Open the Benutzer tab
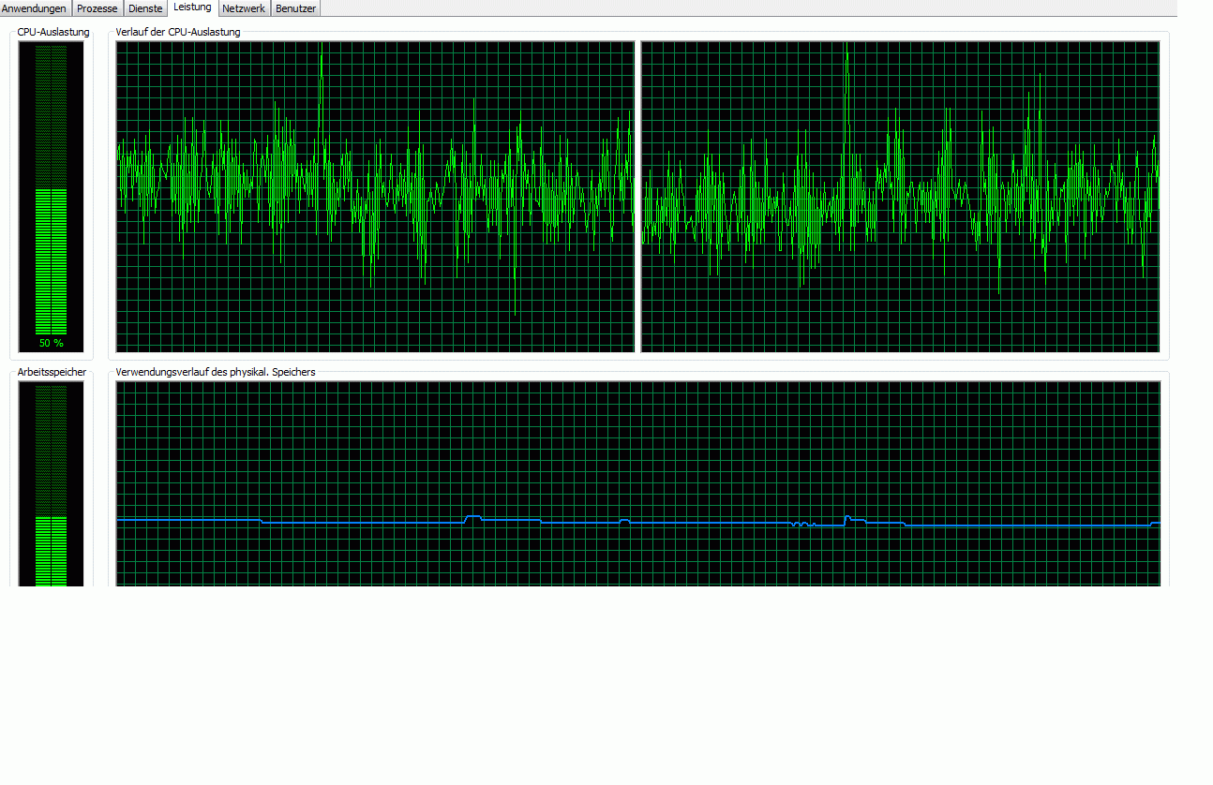Image resolution: width=1213 pixels, height=785 pixels. pyautogui.click(x=295, y=8)
